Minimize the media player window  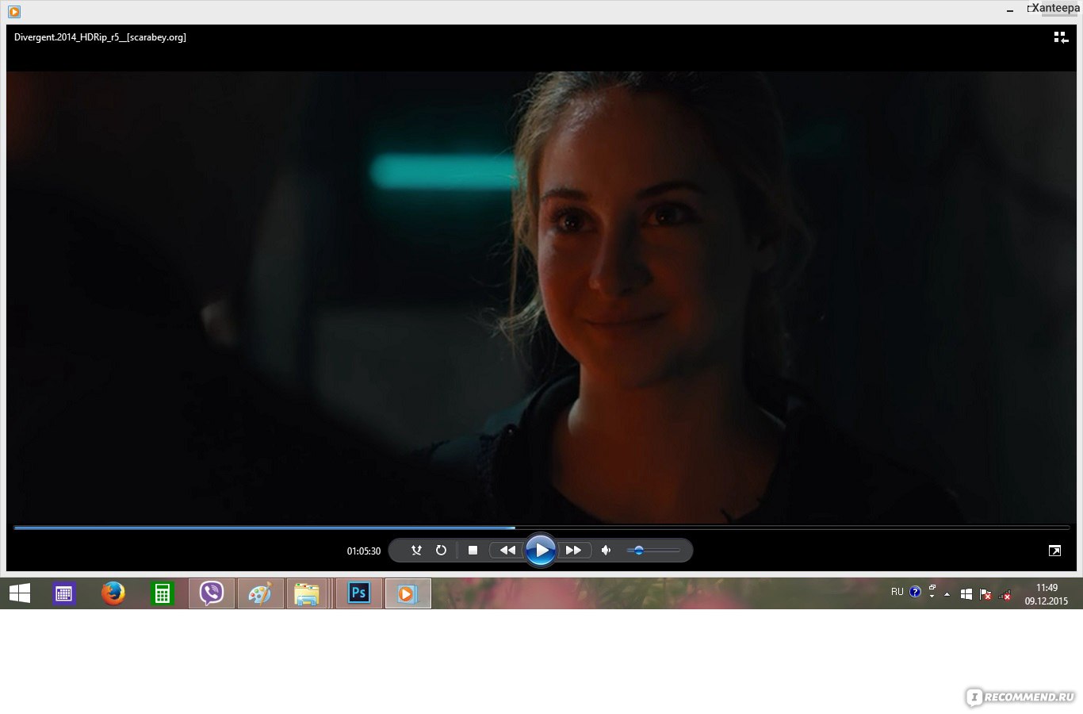click(x=1010, y=11)
